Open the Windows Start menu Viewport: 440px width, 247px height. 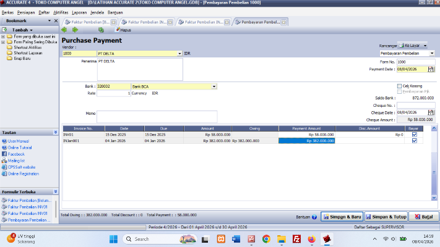(x=113, y=239)
